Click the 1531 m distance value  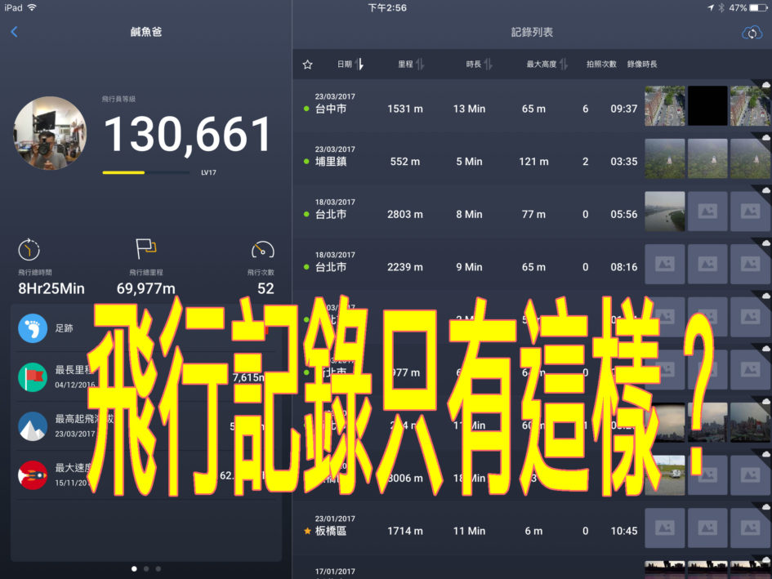coord(404,109)
